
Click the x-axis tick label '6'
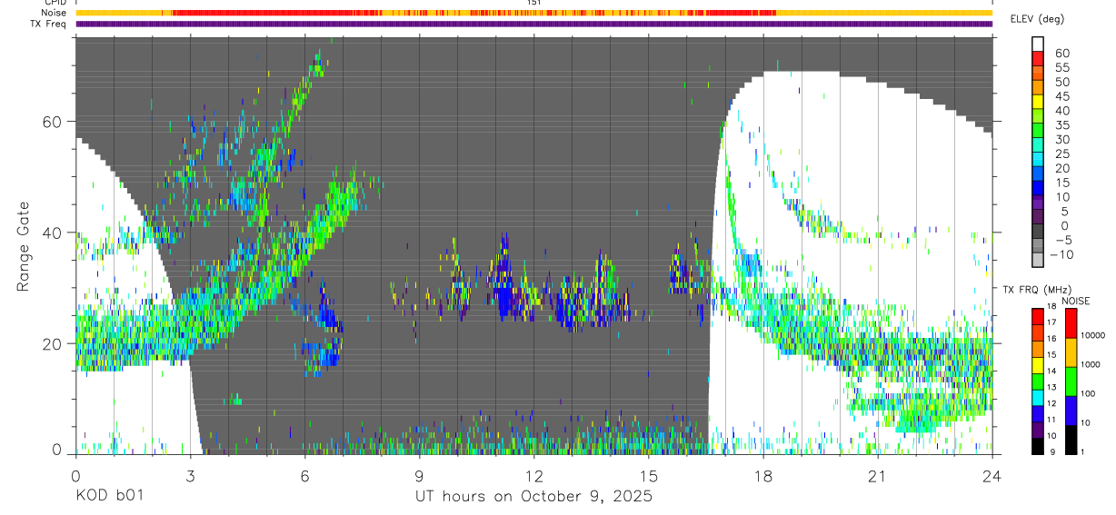(304, 476)
